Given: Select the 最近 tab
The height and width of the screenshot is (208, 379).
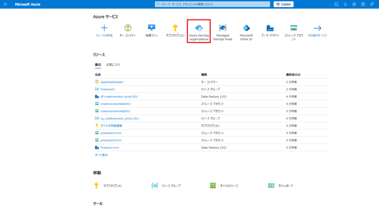Looking at the screenshot, I should [98, 65].
